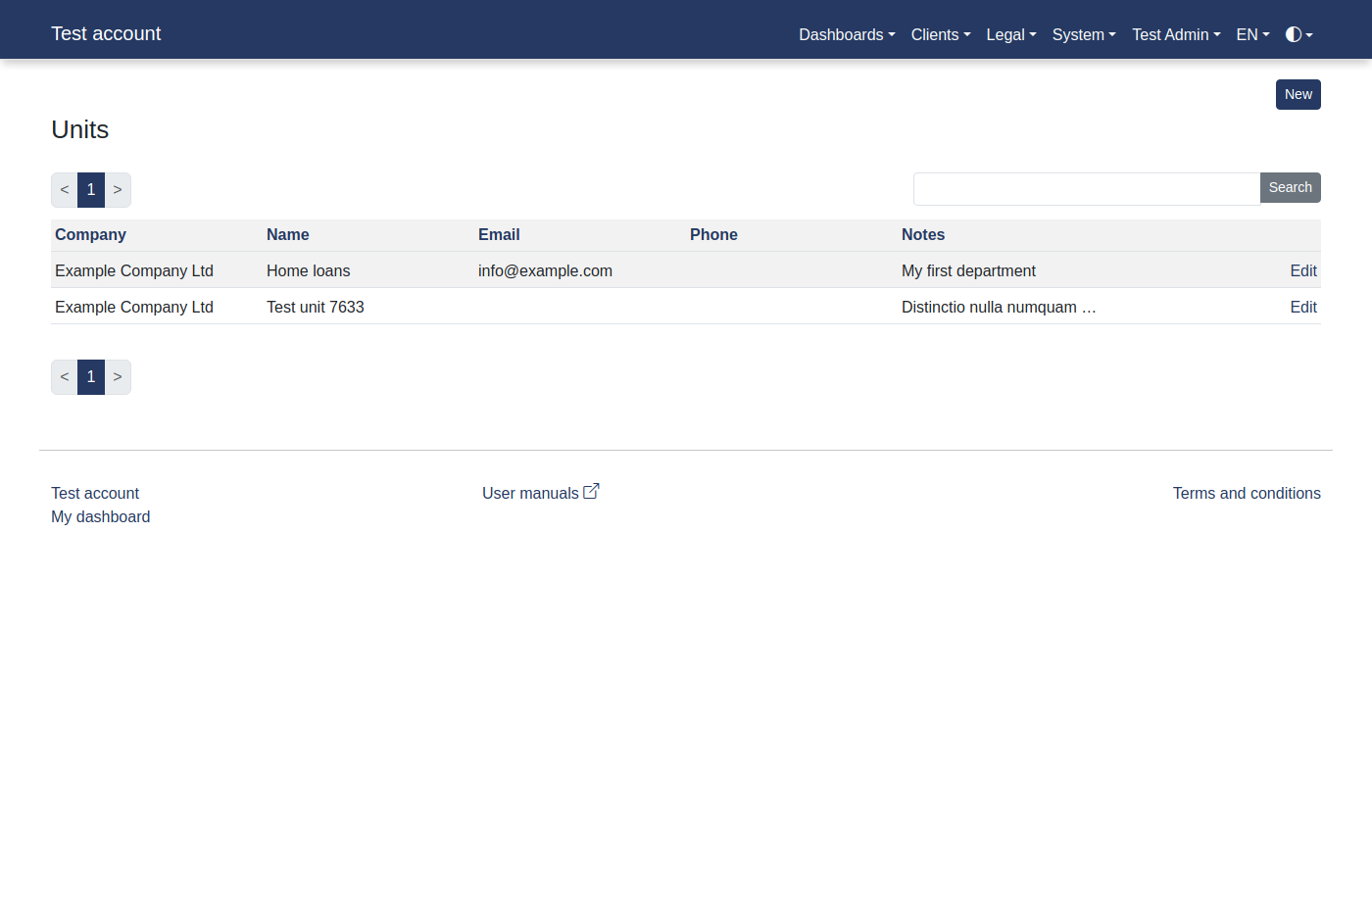
Task: Open the System dropdown
Action: click(1082, 34)
